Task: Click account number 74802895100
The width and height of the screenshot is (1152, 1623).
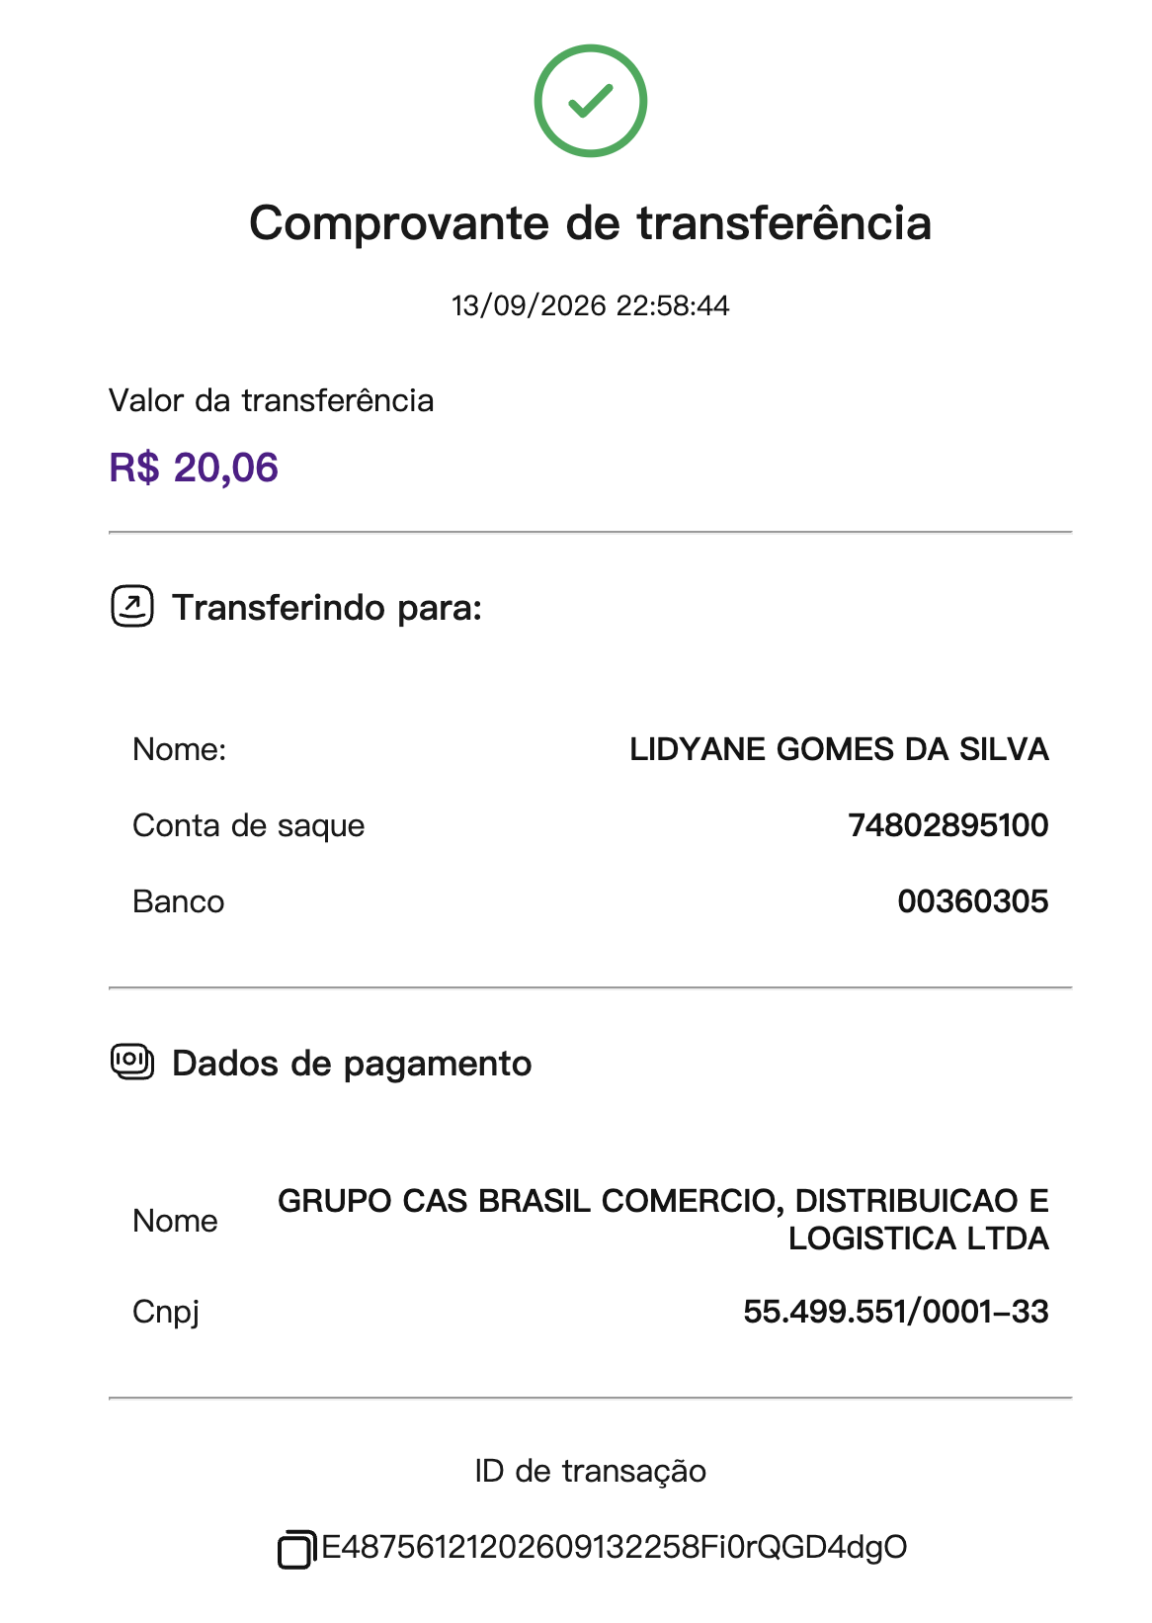Action: (x=947, y=825)
